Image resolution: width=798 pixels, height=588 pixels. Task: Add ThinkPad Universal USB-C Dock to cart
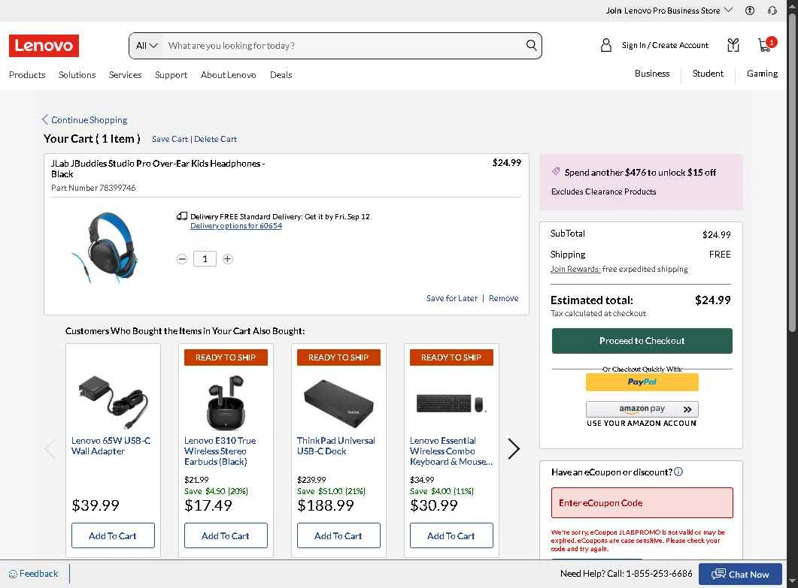[x=338, y=535]
